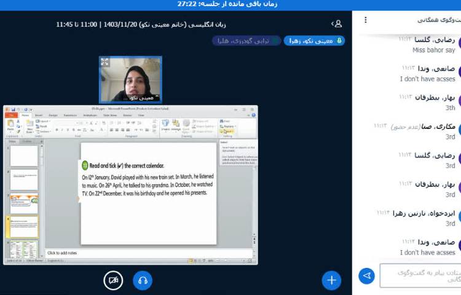Expand the webcam name dropdown arrow
461x295 pixels.
click(x=156, y=97)
